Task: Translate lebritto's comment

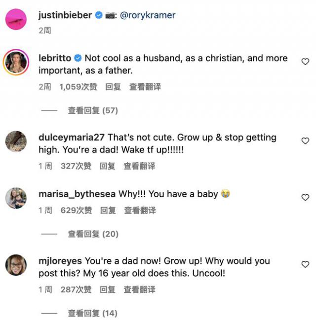Action: coord(145,87)
